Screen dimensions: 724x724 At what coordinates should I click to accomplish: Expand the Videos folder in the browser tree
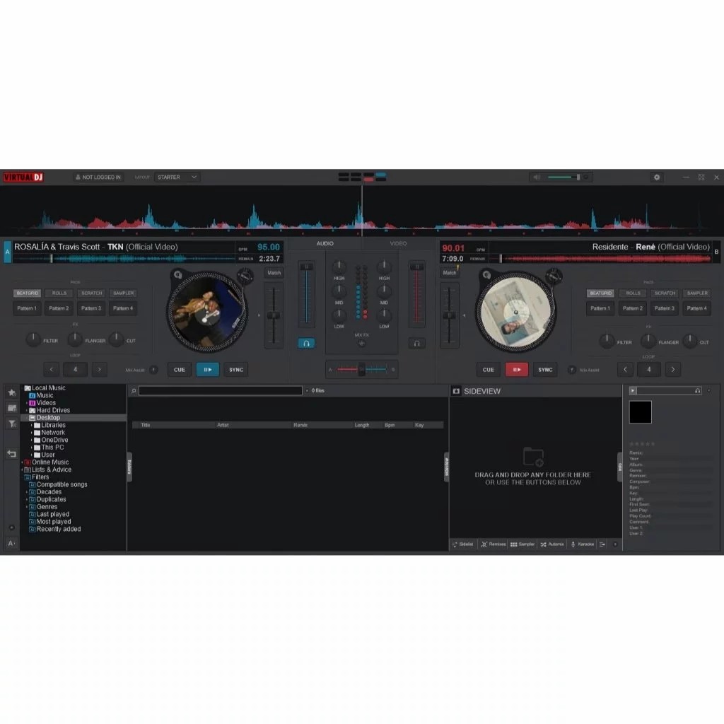click(27, 403)
